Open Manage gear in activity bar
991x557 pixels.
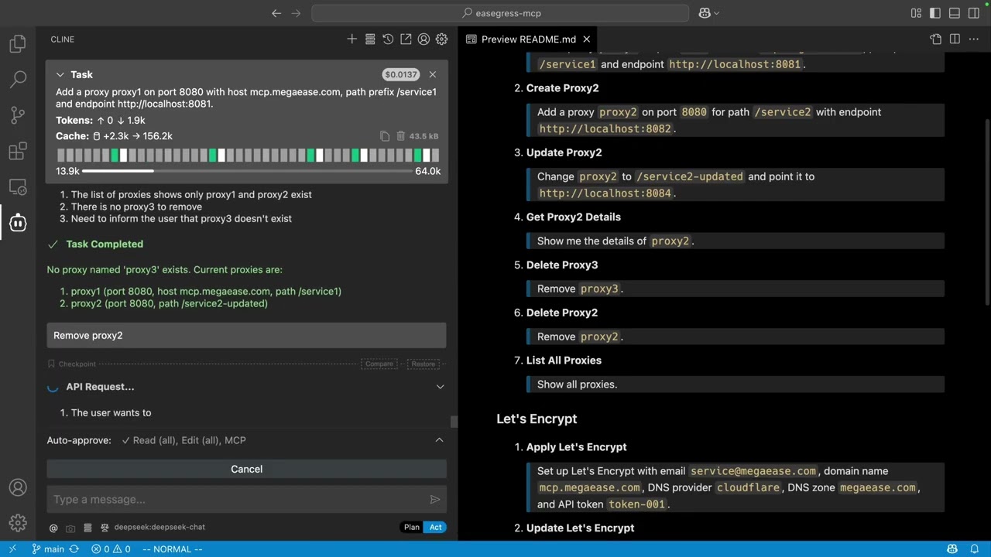click(x=18, y=523)
